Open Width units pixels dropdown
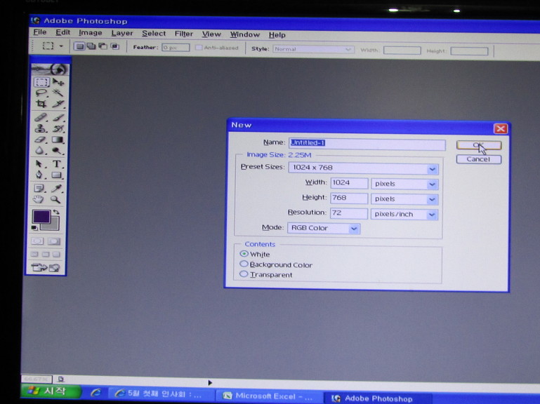This screenshot has width=540, height=404. click(432, 184)
